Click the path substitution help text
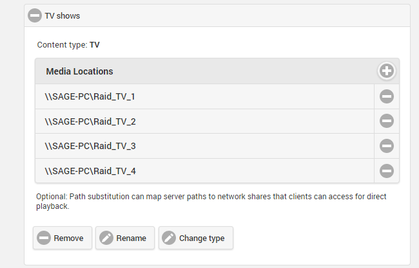This screenshot has height=268, width=419. pos(213,201)
